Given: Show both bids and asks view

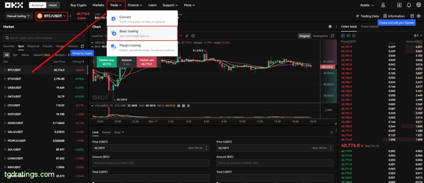Looking at the screenshot, I should pyautogui.click(x=343, y=35).
